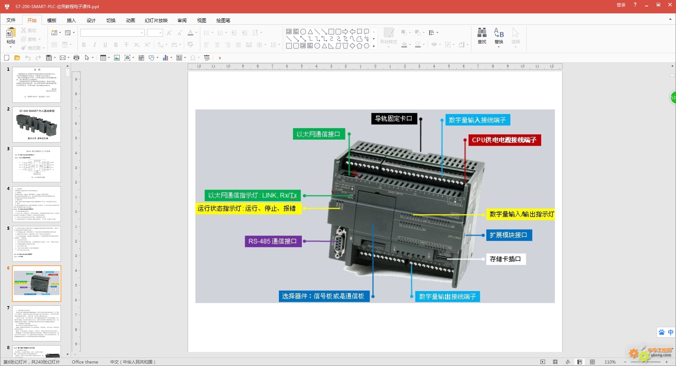Click the insert picture icon
This screenshot has width=676, height=366.
click(117, 58)
